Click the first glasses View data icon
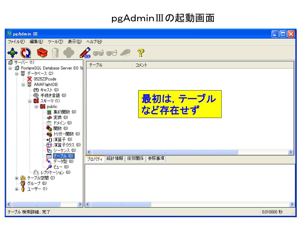 pyautogui.click(x=99, y=53)
